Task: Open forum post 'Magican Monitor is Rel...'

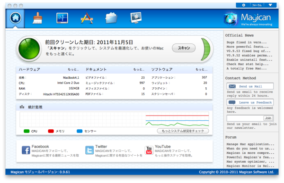Action: tap(250, 166)
